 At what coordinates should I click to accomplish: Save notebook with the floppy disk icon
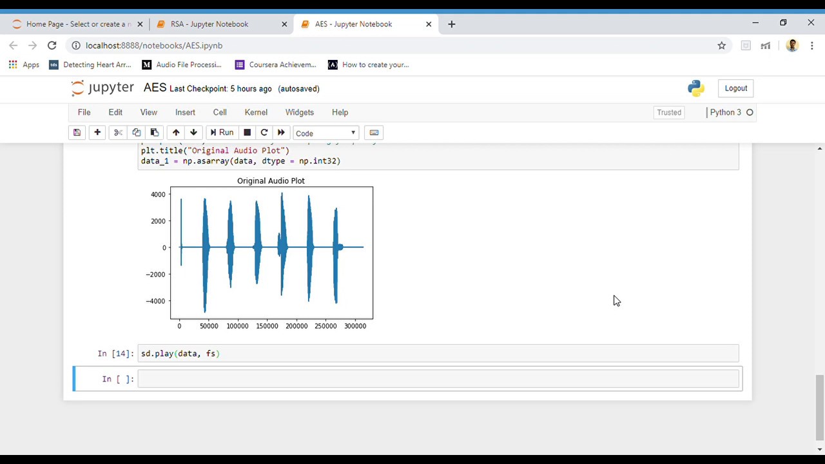pos(77,133)
